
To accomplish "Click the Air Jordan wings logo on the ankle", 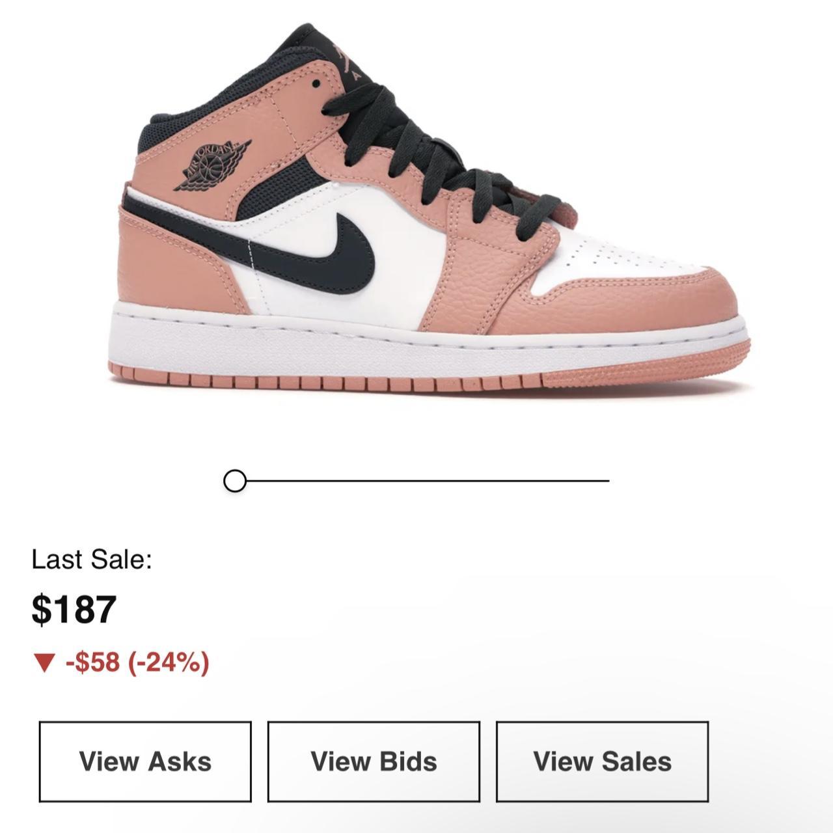I will tap(213, 164).
